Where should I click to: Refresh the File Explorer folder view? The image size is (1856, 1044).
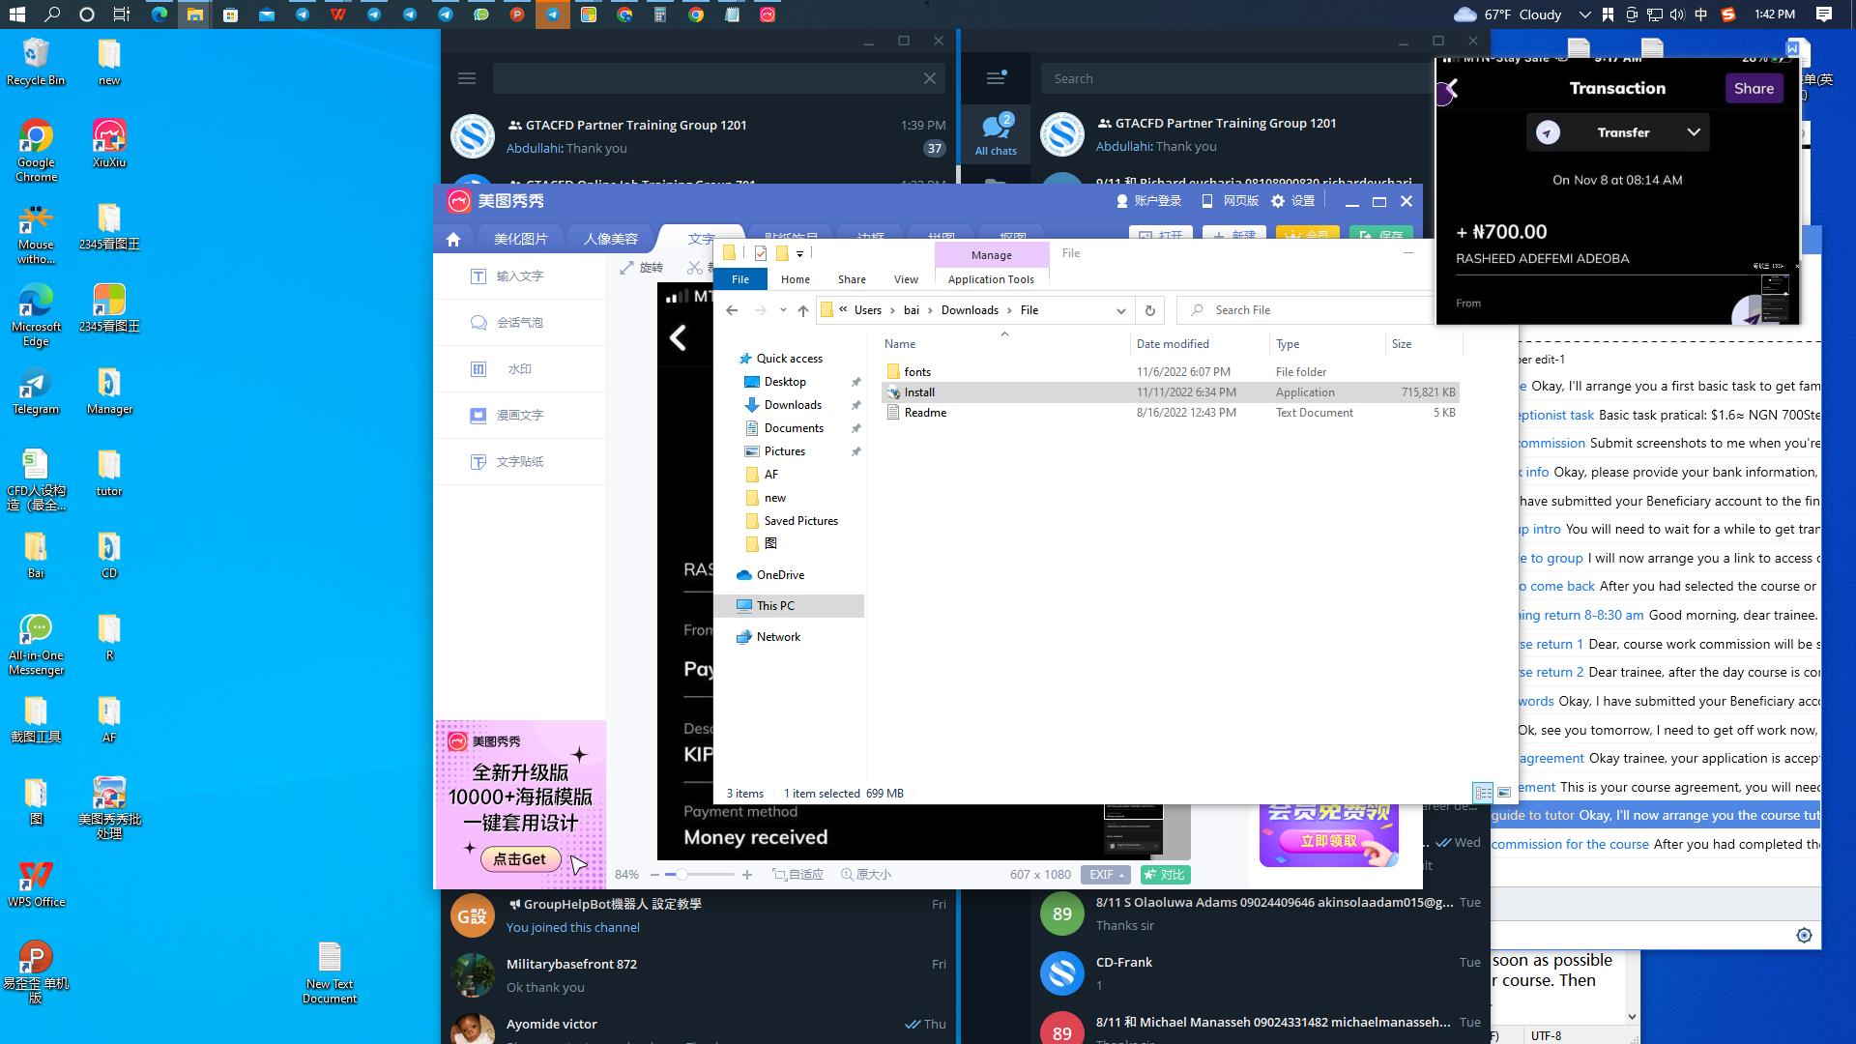(x=1149, y=310)
